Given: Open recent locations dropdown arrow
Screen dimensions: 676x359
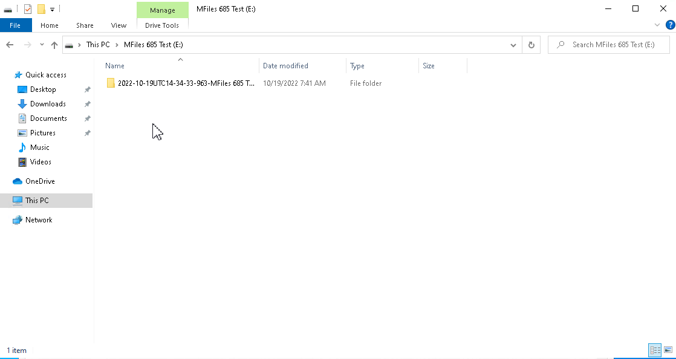Looking at the screenshot, I should click(42, 45).
